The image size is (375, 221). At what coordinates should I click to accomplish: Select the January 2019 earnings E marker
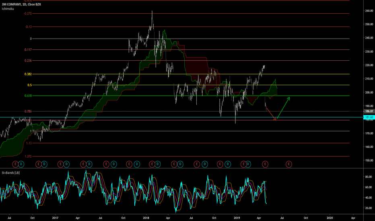[243, 164]
